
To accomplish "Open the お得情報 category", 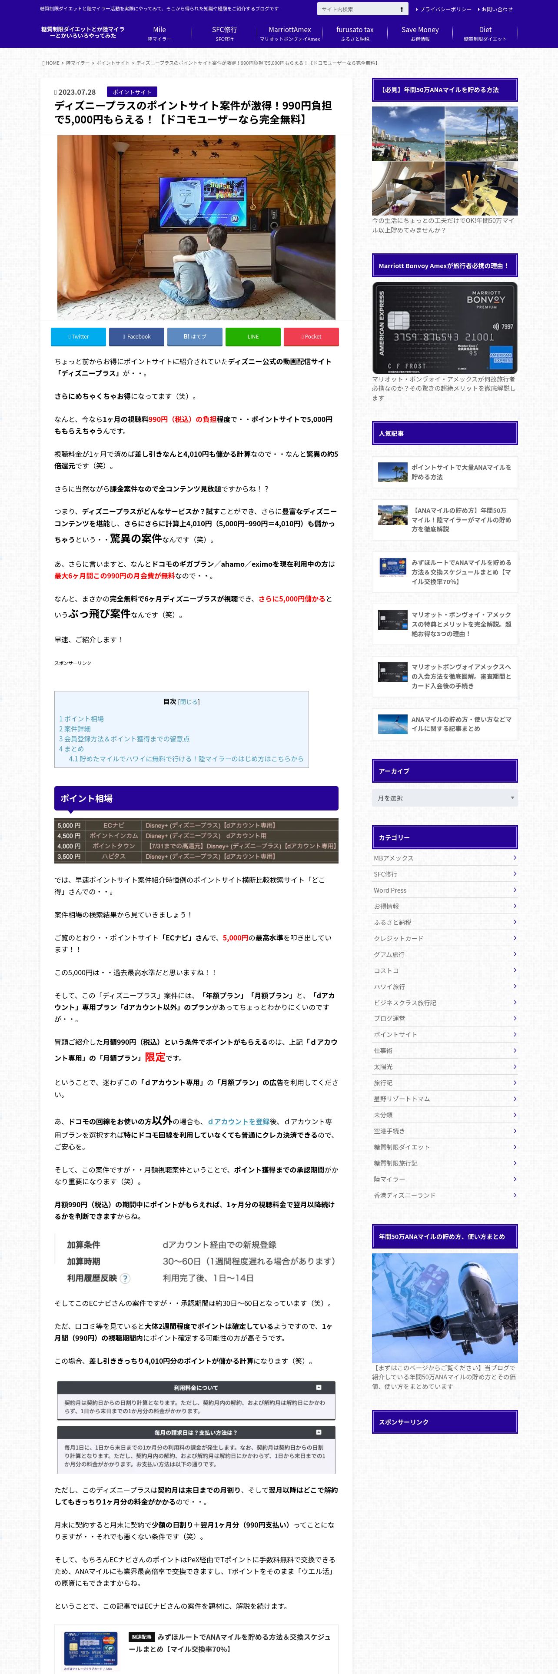I will coord(444,906).
